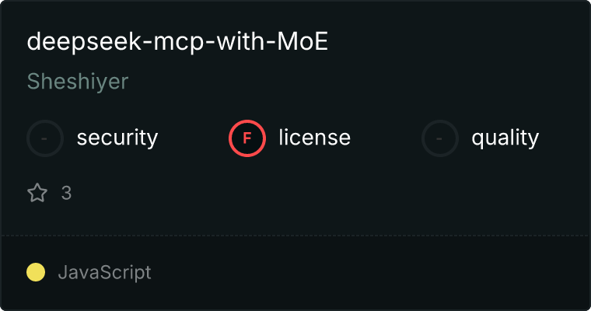Viewport: 591px width, 311px height.
Task: Click the word MoE in the title
Action: coord(302,41)
